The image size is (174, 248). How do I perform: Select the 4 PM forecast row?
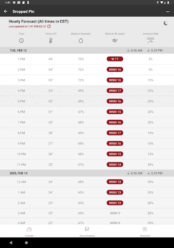[x=87, y=91]
